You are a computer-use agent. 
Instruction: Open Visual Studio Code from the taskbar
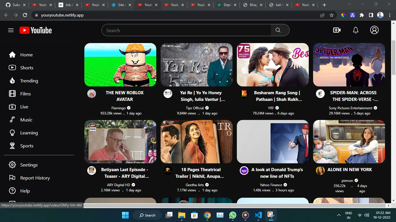click(x=258, y=215)
